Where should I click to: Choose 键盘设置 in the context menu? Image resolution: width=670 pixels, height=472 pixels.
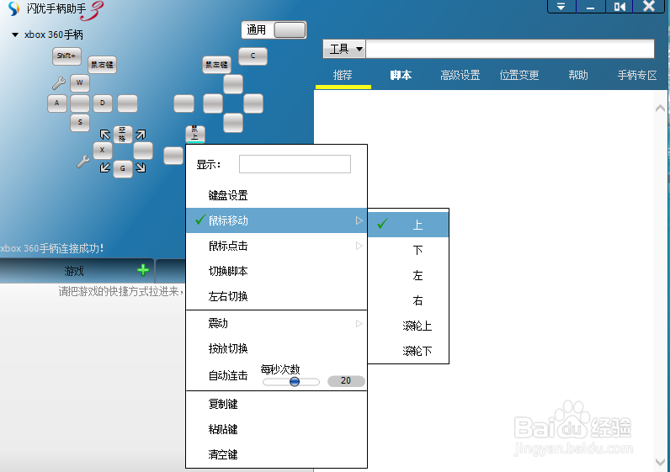point(276,196)
